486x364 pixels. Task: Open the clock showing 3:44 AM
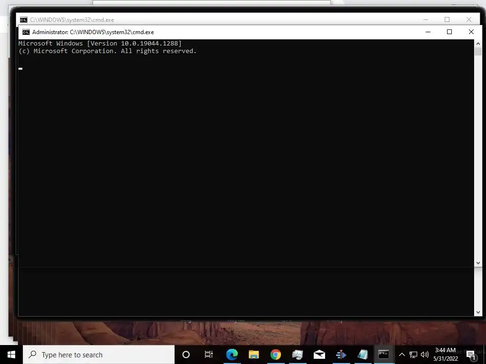tap(445, 355)
